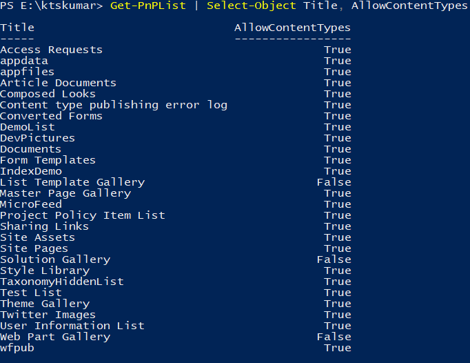The image size is (470, 363).
Task: Click the Form Templates list title
Action: click(x=48, y=161)
